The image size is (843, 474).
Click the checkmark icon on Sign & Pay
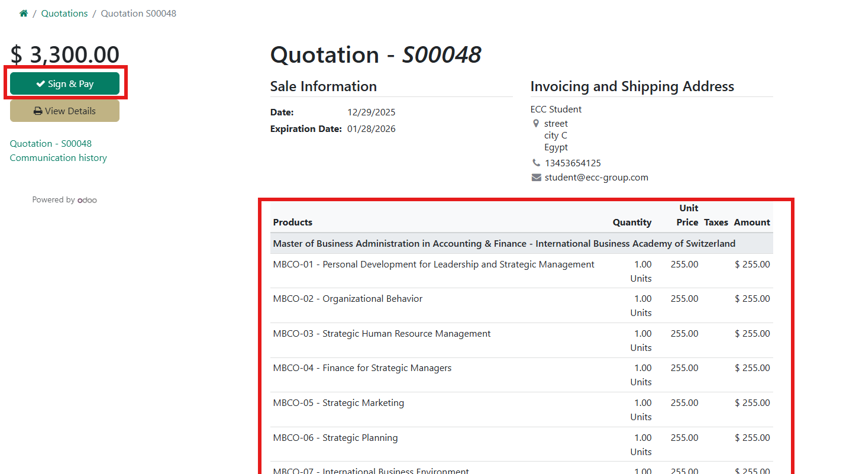pyautogui.click(x=41, y=84)
